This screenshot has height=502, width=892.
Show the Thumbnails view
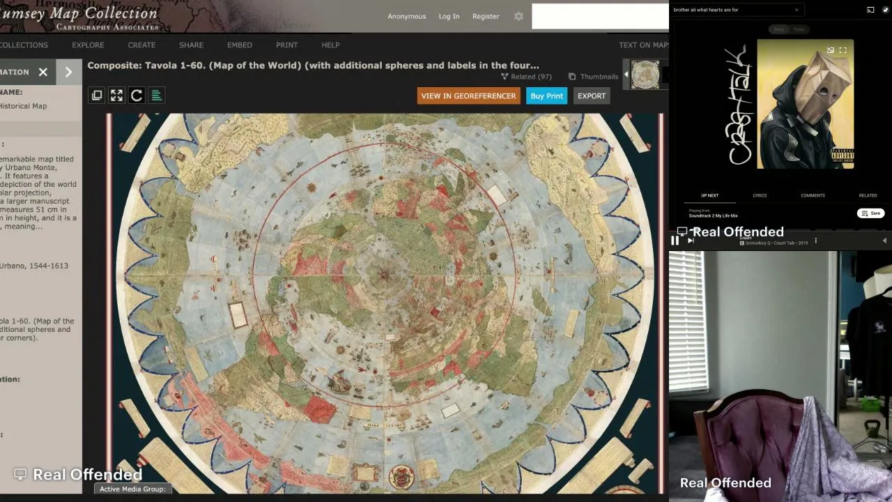[593, 77]
